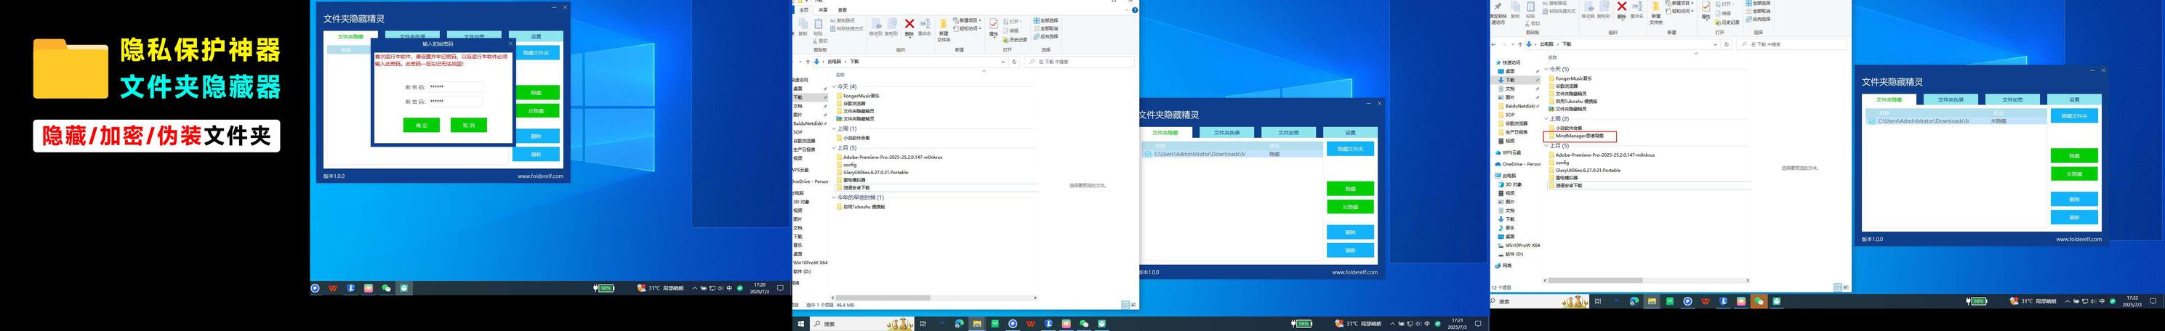Click the blue help icon in Explorer
Viewport: 2165px width, 331px height.
(1135, 10)
